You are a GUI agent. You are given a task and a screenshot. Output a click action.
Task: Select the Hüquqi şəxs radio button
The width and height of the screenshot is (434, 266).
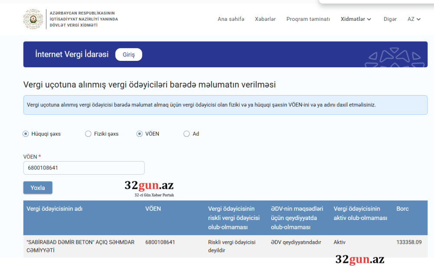coord(26,134)
